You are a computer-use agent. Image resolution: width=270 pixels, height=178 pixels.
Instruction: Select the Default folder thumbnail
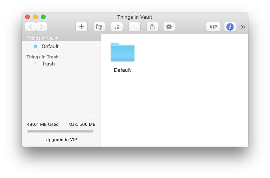pyautogui.click(x=123, y=52)
